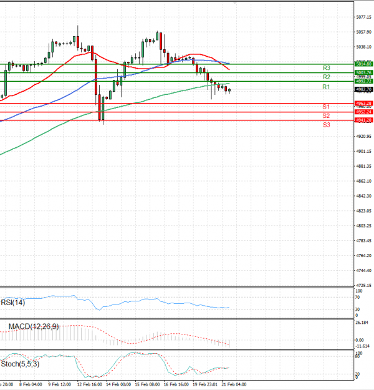Image resolution: width=374 pixels, height=390 pixels.
Task: Click the 4920.95 price axis value
Action: (x=364, y=136)
